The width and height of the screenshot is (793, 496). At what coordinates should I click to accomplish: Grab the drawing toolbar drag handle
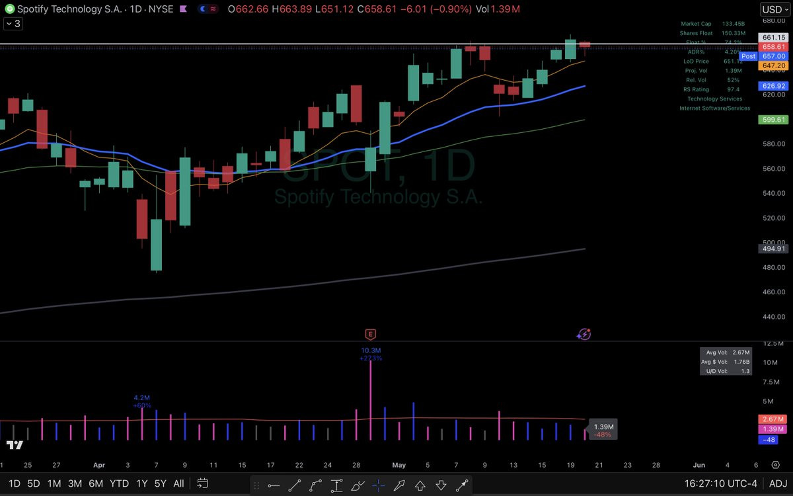pyautogui.click(x=256, y=485)
